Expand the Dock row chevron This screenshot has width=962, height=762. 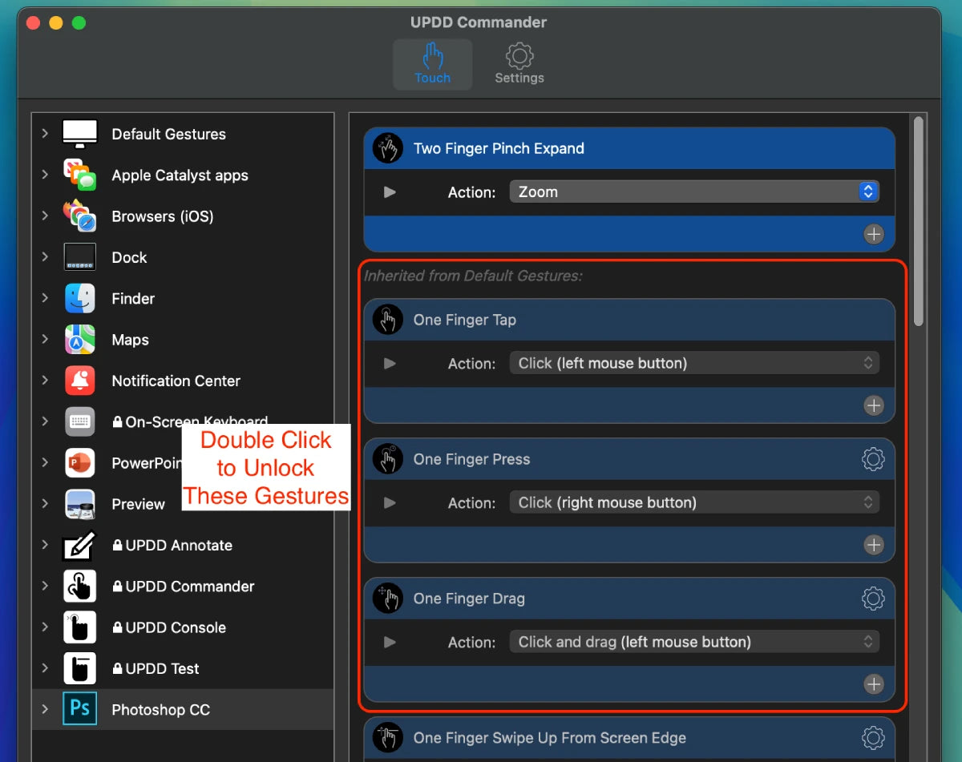tap(45, 257)
